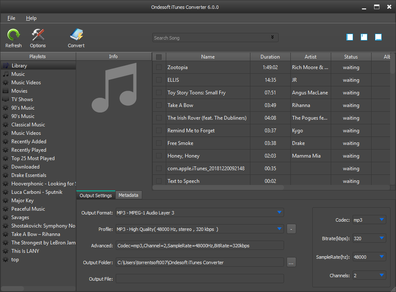Click gear icon beside Take A Bow – Rihanna playlist

(5, 234)
